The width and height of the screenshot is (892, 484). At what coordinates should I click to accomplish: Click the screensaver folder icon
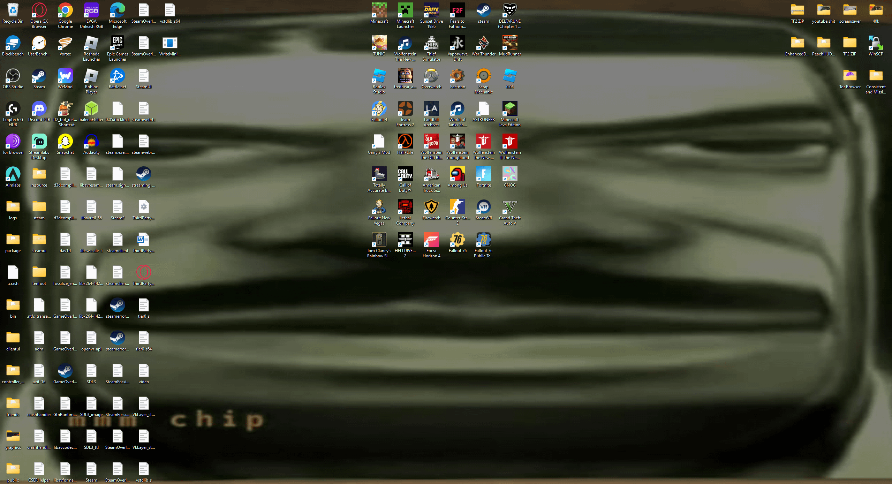click(849, 10)
